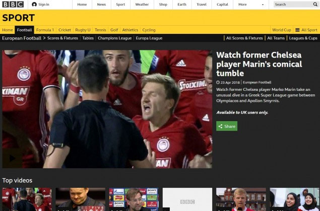Screen dimensions: 320x211
Task: Open the All Sport hamburger menu
Action: [306, 30]
